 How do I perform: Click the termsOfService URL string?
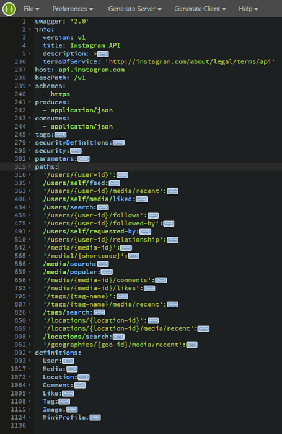click(190, 61)
